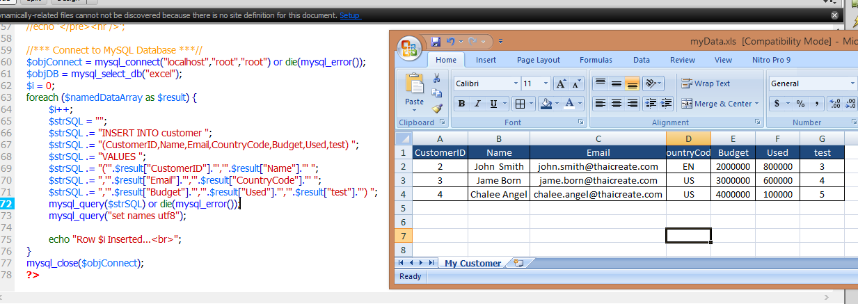Open the Page Layout ribbon tab
858x304 pixels.
tap(538, 60)
